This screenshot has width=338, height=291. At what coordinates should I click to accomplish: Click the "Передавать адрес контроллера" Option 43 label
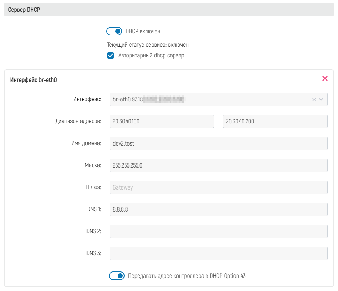187,276
